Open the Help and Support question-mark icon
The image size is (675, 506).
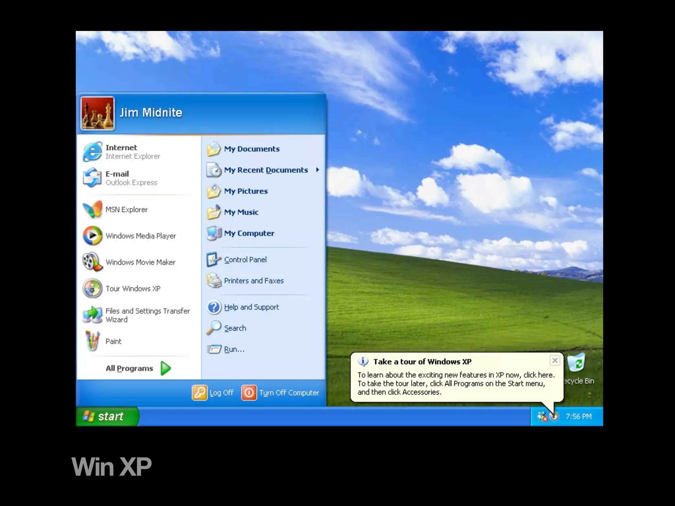coord(214,307)
